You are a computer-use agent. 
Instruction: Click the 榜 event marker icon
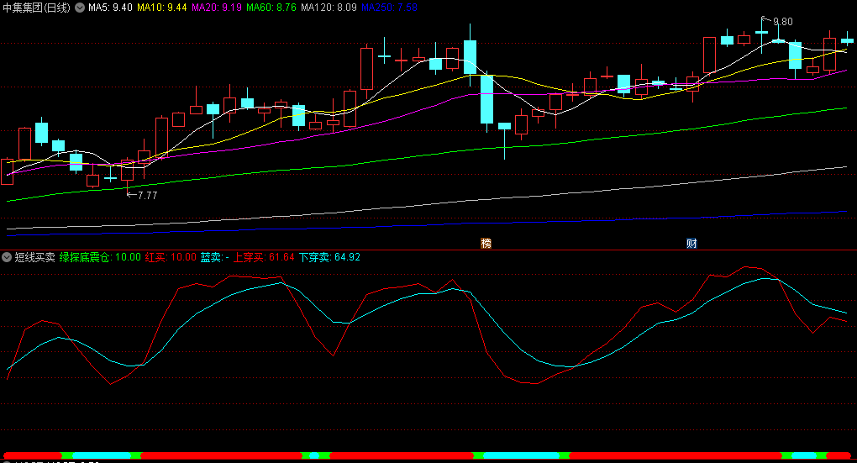486,244
